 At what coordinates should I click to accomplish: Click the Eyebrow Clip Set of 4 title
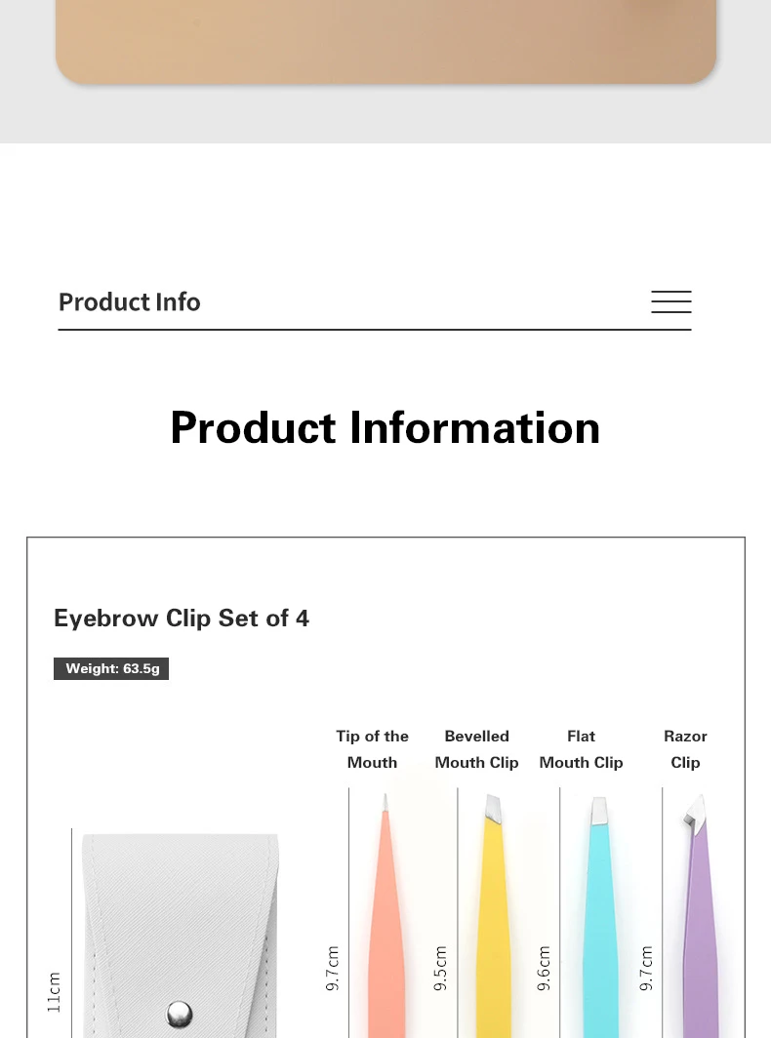(182, 619)
